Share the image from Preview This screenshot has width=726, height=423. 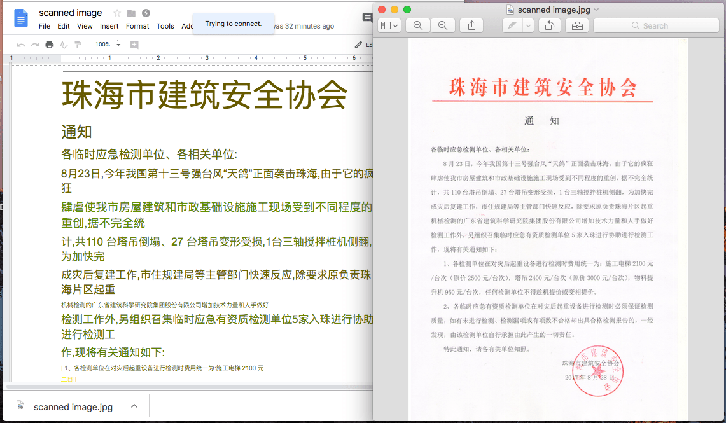point(471,25)
